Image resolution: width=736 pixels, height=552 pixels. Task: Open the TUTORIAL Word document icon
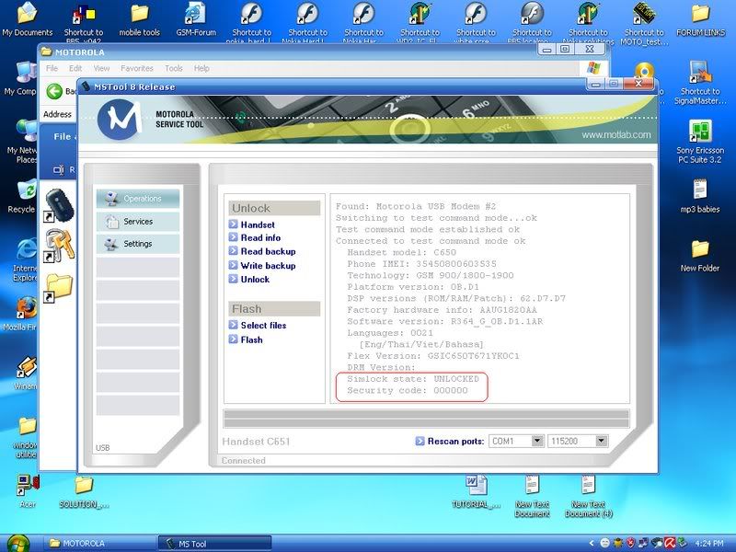pyautogui.click(x=477, y=491)
